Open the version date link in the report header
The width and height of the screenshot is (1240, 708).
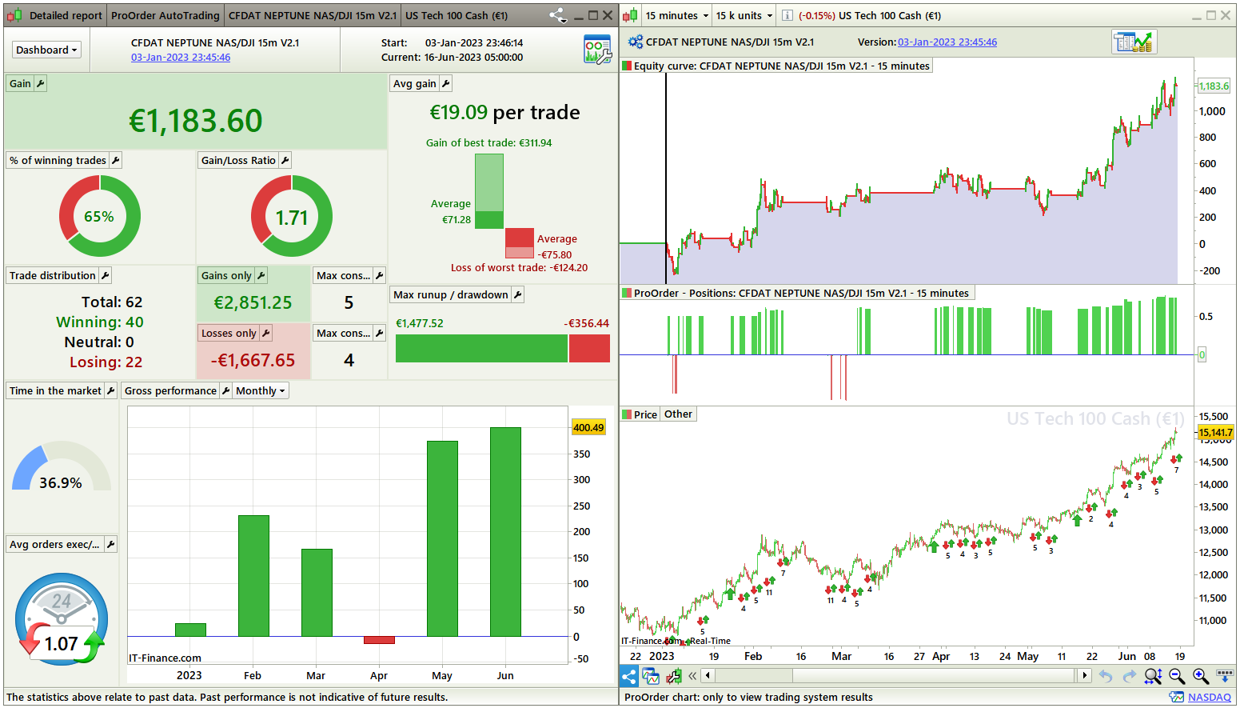181,58
